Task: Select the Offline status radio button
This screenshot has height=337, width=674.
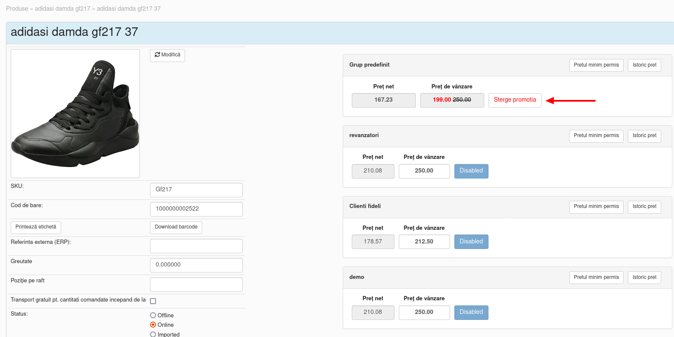Action: 153,315
